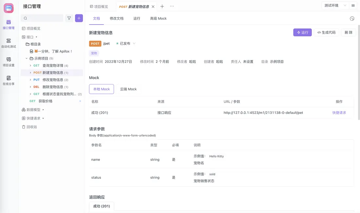
Task: Open the 项目设置 sidebar section
Action: pyautogui.click(x=9, y=62)
